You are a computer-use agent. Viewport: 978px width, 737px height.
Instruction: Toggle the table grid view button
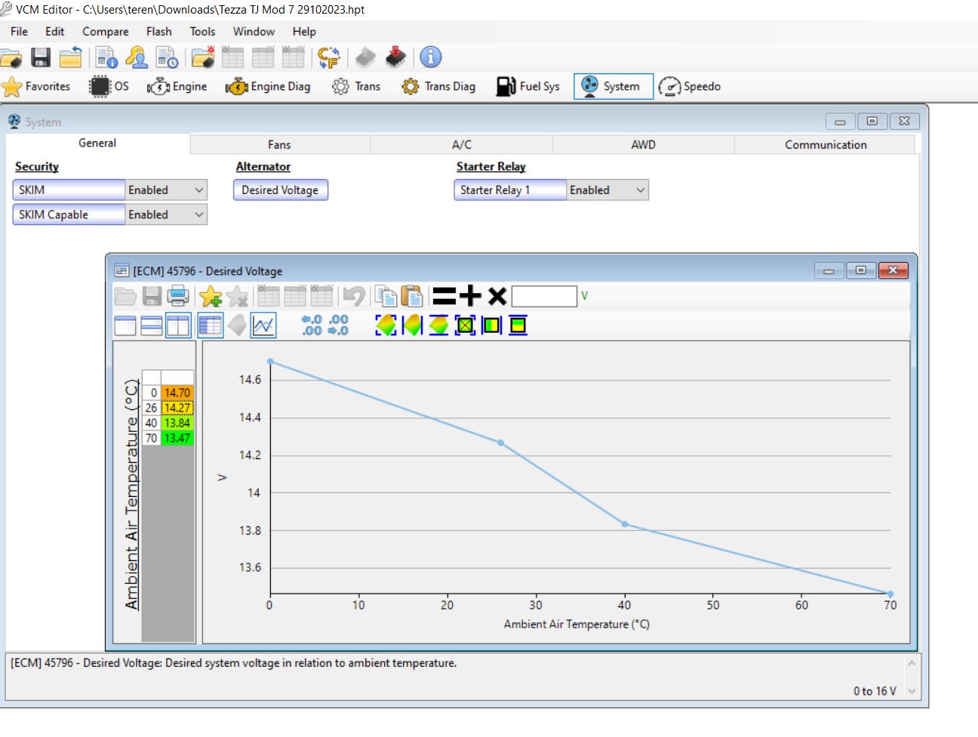click(210, 325)
